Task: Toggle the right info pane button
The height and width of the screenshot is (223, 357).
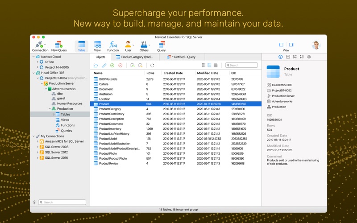Action: tap(291, 45)
